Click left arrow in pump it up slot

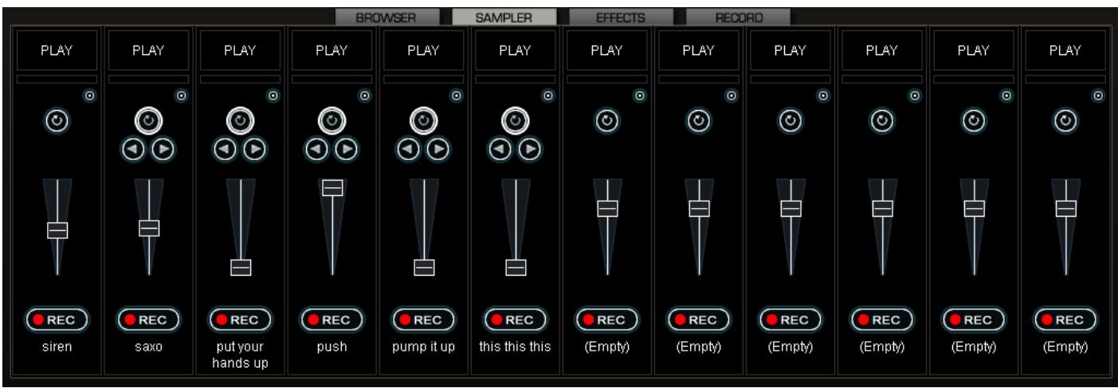coord(408,149)
